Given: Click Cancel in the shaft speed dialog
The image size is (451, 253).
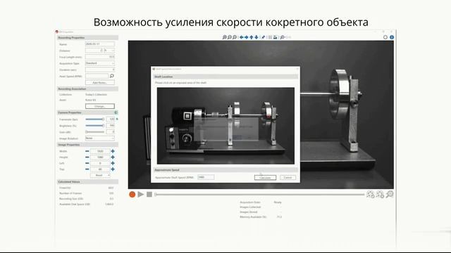Looking at the screenshot, I should pyautogui.click(x=288, y=178).
